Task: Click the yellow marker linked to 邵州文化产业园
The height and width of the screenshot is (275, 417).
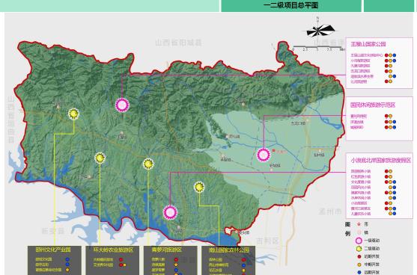Action: pyautogui.click(x=73, y=114)
